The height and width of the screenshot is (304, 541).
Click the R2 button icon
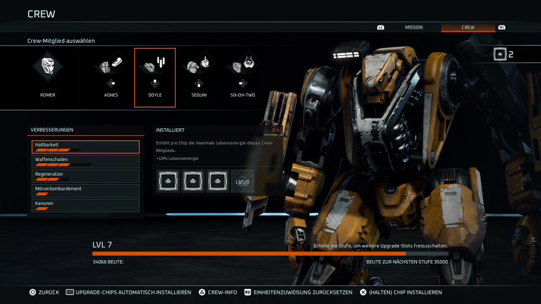(x=247, y=292)
